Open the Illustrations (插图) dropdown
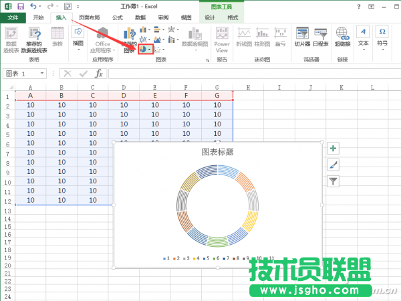This screenshot has height=301, width=401. click(78, 37)
